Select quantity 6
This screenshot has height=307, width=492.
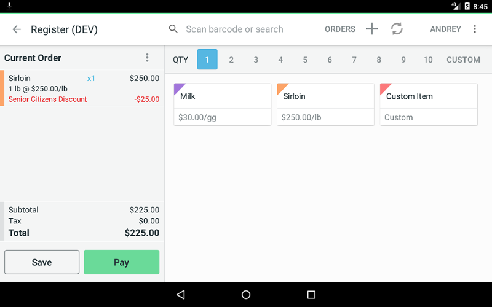(x=330, y=60)
